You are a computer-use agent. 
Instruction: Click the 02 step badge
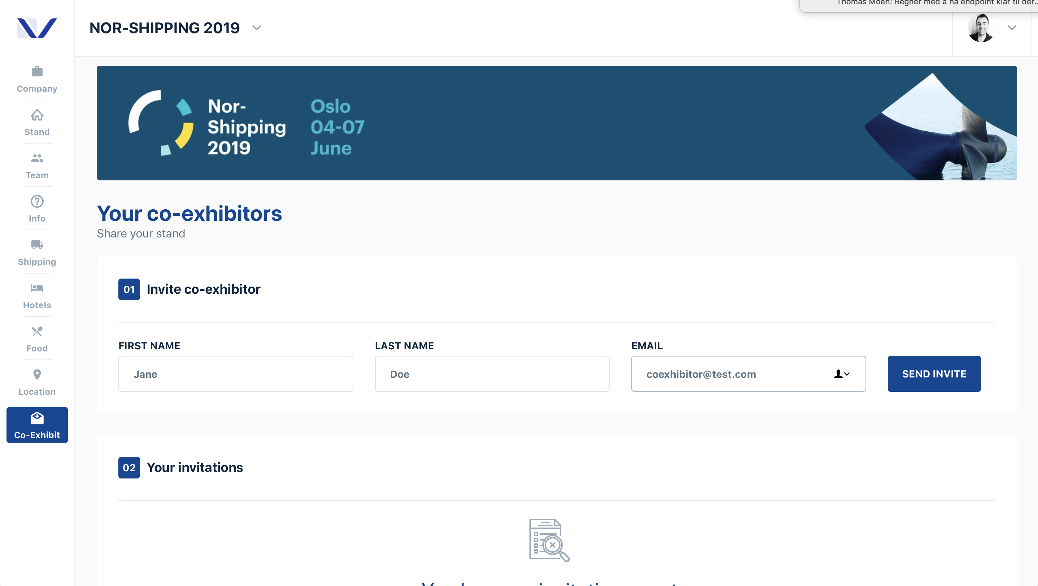click(129, 467)
